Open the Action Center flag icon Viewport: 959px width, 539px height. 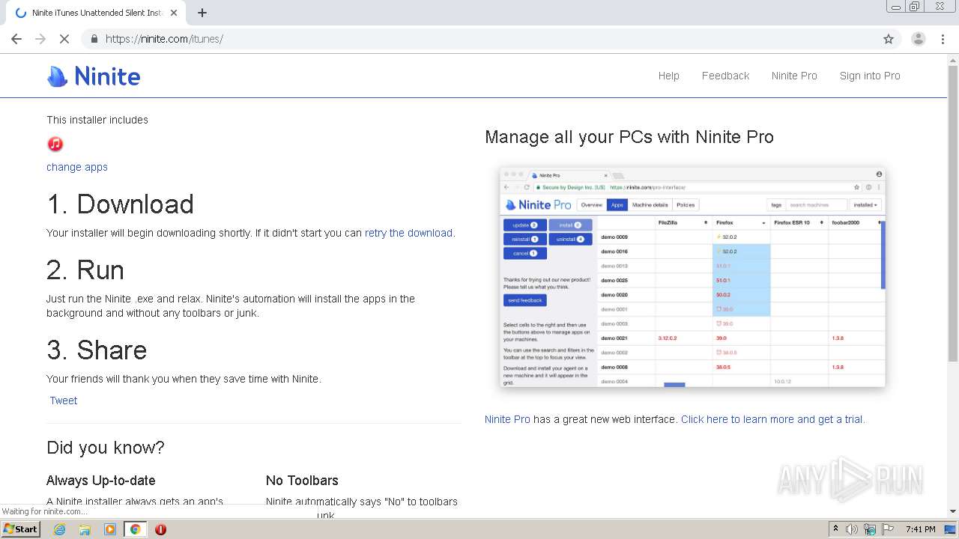(888, 529)
